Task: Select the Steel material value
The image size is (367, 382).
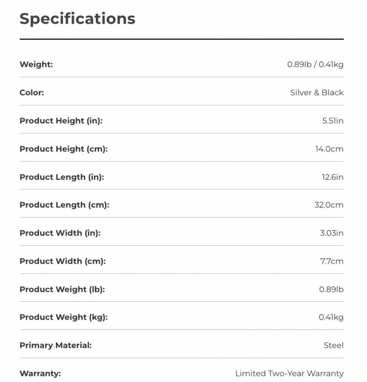Action: point(333,345)
